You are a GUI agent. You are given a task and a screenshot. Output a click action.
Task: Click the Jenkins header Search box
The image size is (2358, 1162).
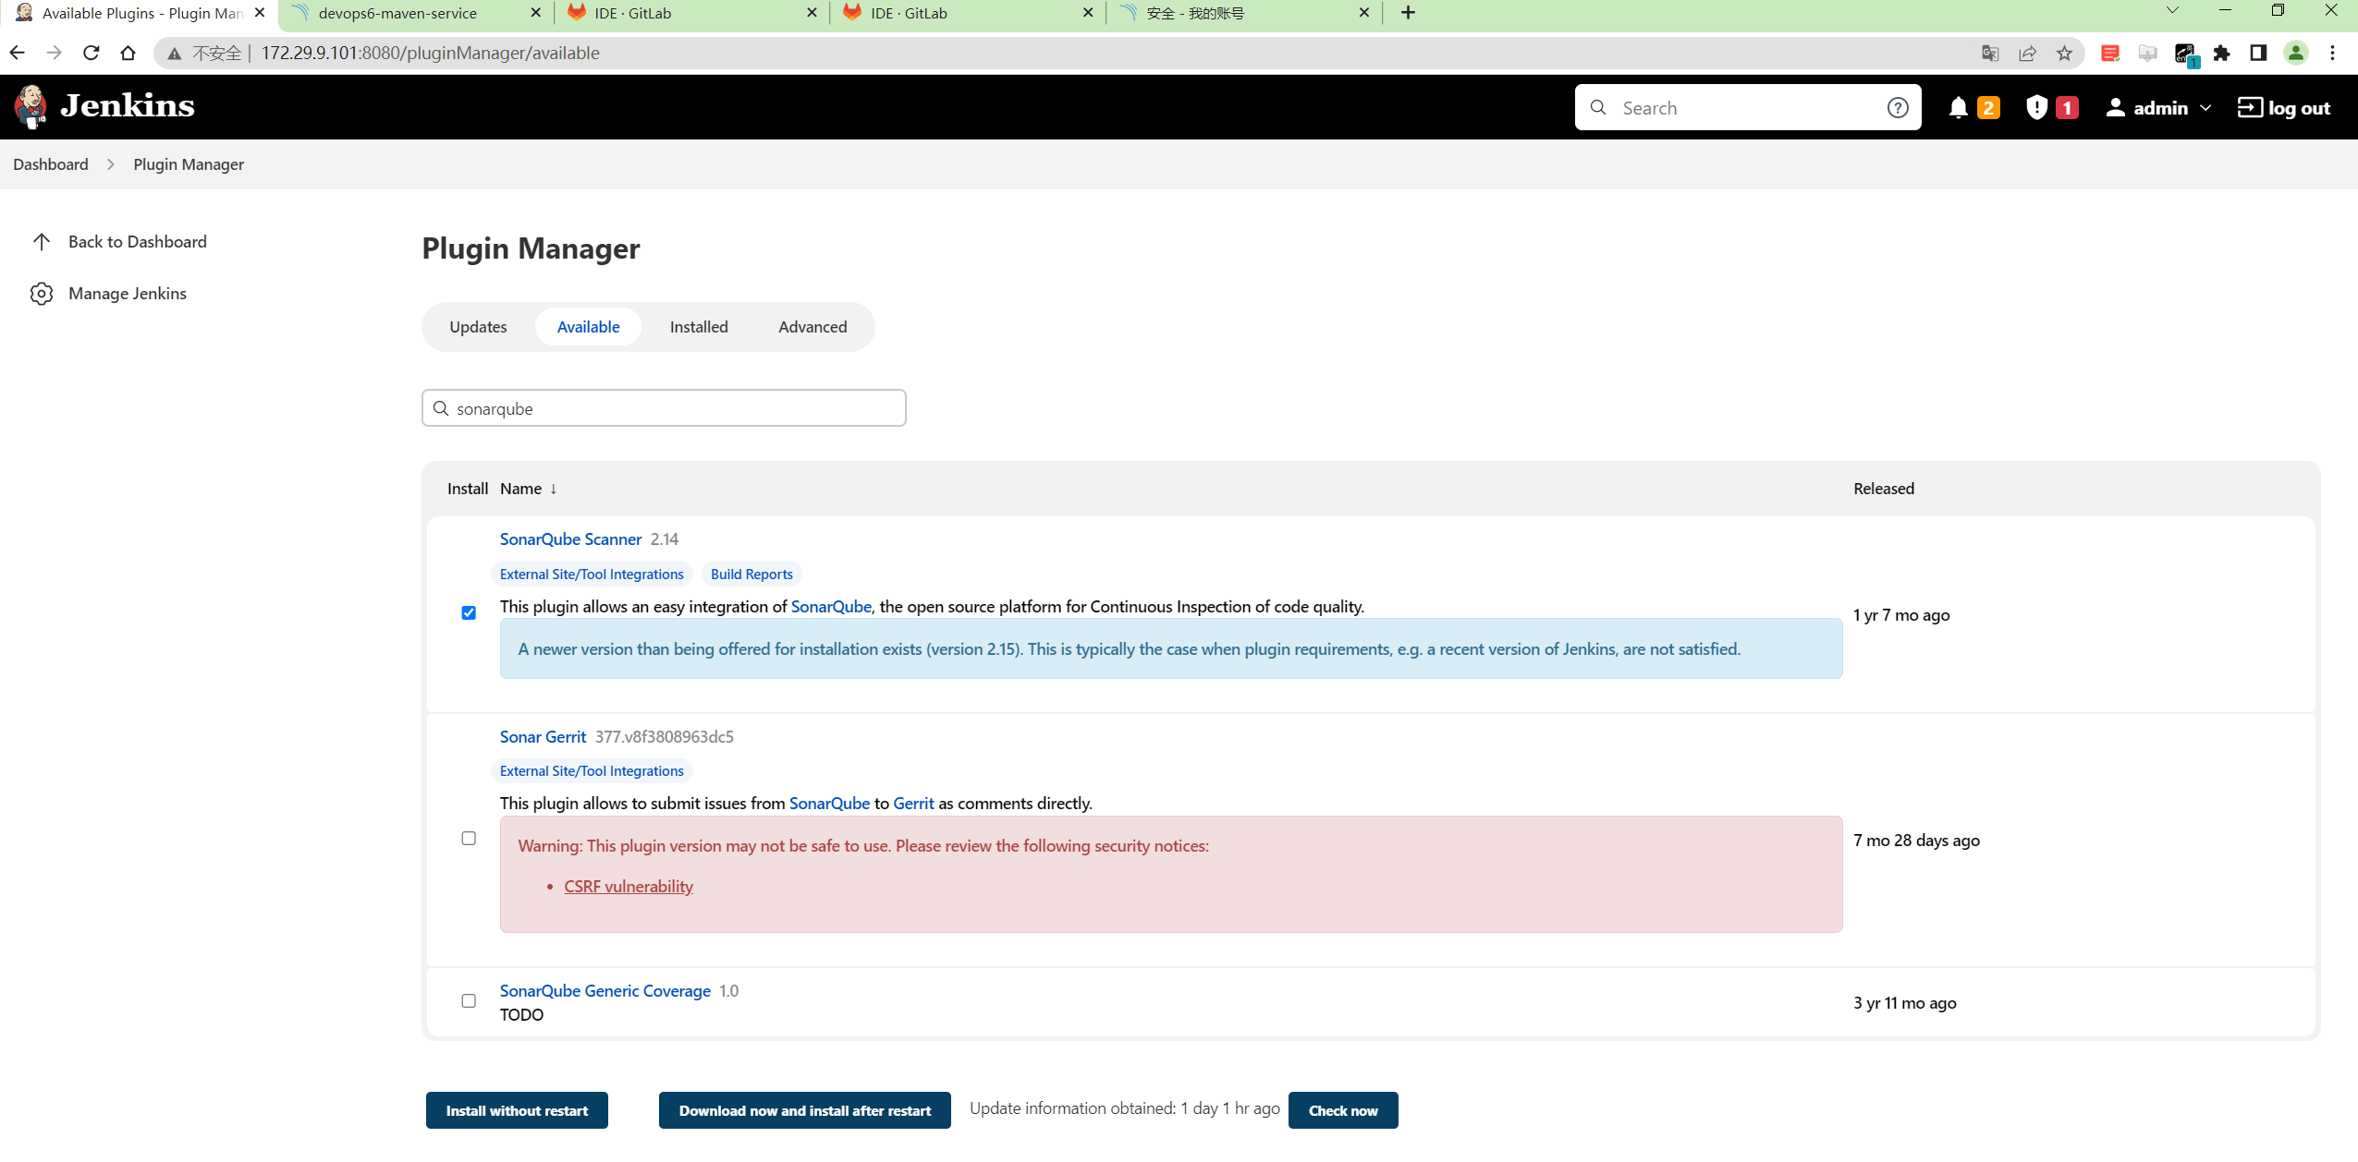(x=1747, y=108)
